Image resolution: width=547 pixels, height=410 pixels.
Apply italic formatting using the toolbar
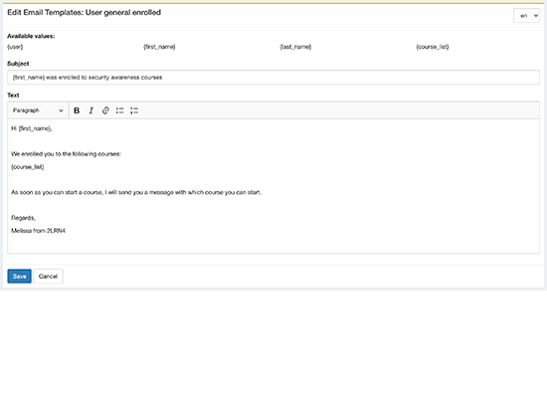click(91, 110)
